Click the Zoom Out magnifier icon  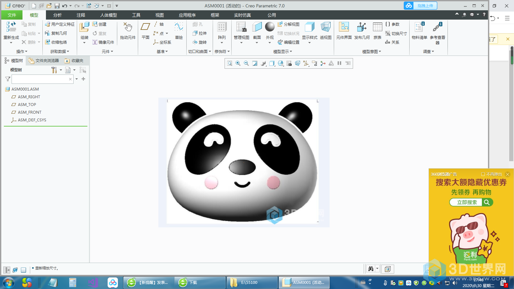(x=246, y=63)
